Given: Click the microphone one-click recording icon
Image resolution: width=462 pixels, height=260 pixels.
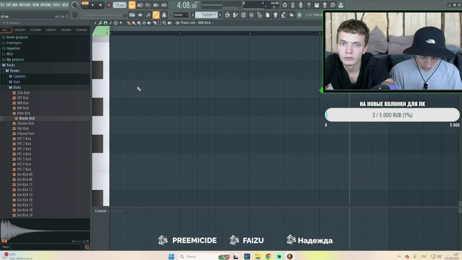Looking at the screenshot, I should pos(301,5).
